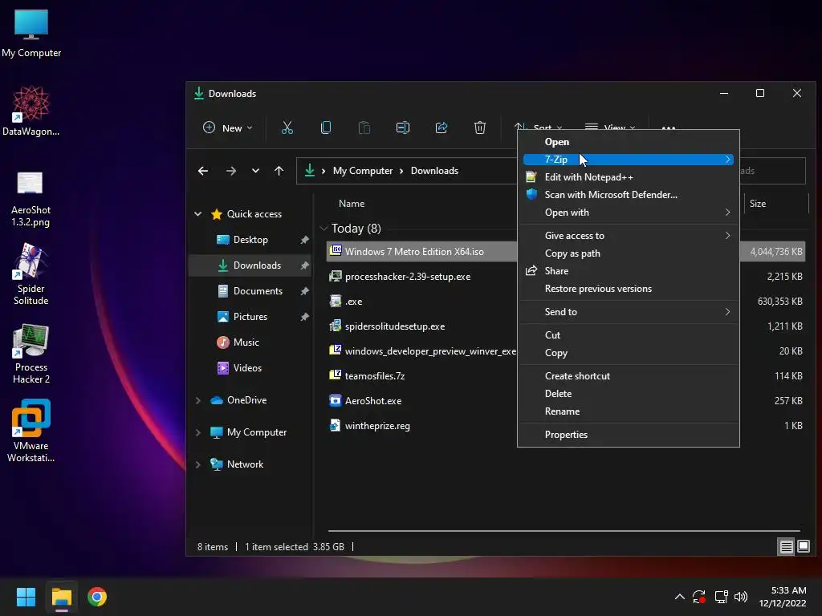This screenshot has height=616, width=822.
Task: Open the Give access to submenu
Action: click(x=628, y=236)
